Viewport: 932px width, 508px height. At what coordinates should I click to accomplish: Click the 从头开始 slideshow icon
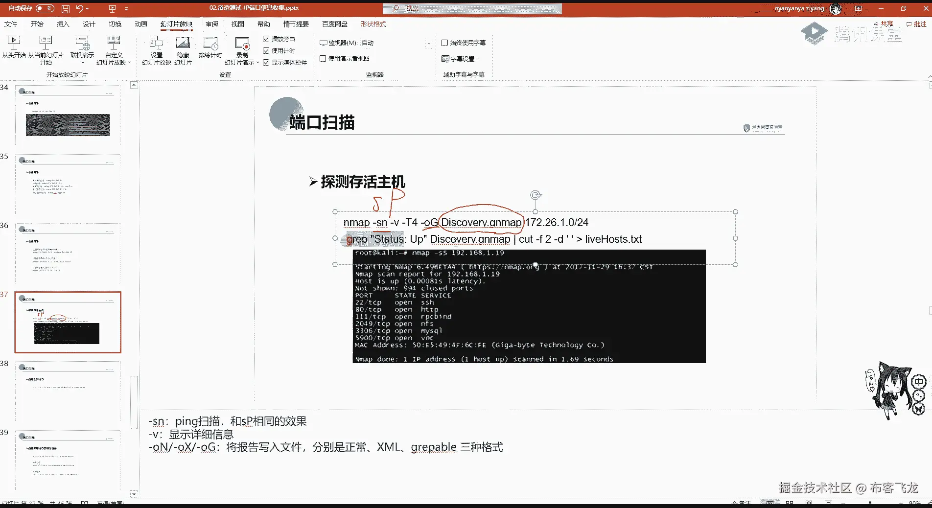tap(14, 43)
